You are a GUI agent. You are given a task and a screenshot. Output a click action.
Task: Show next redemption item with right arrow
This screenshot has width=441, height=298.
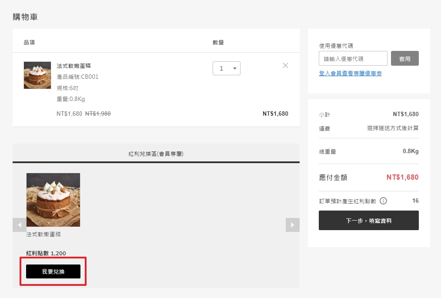click(292, 225)
